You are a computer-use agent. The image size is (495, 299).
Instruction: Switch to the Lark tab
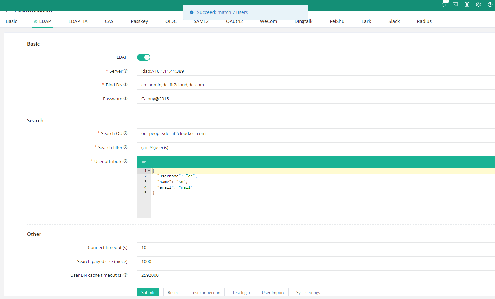pyautogui.click(x=366, y=21)
